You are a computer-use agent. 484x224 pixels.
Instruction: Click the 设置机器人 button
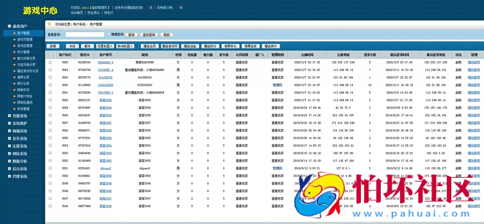(x=105, y=46)
